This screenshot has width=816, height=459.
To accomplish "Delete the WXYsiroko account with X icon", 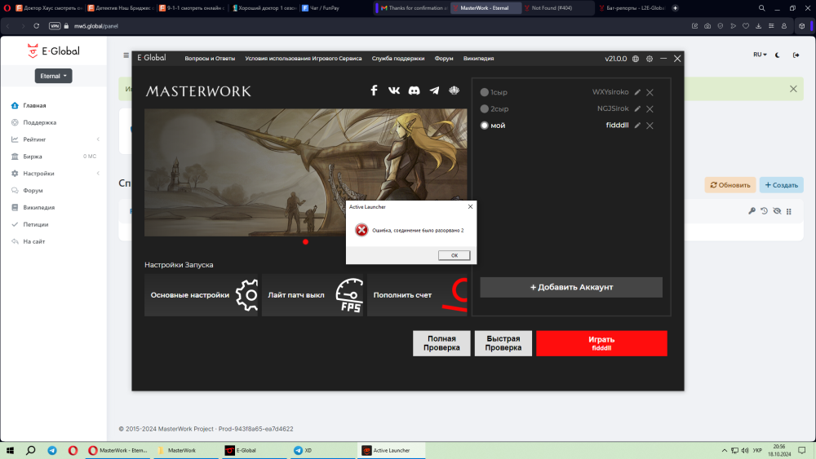I will pos(650,93).
